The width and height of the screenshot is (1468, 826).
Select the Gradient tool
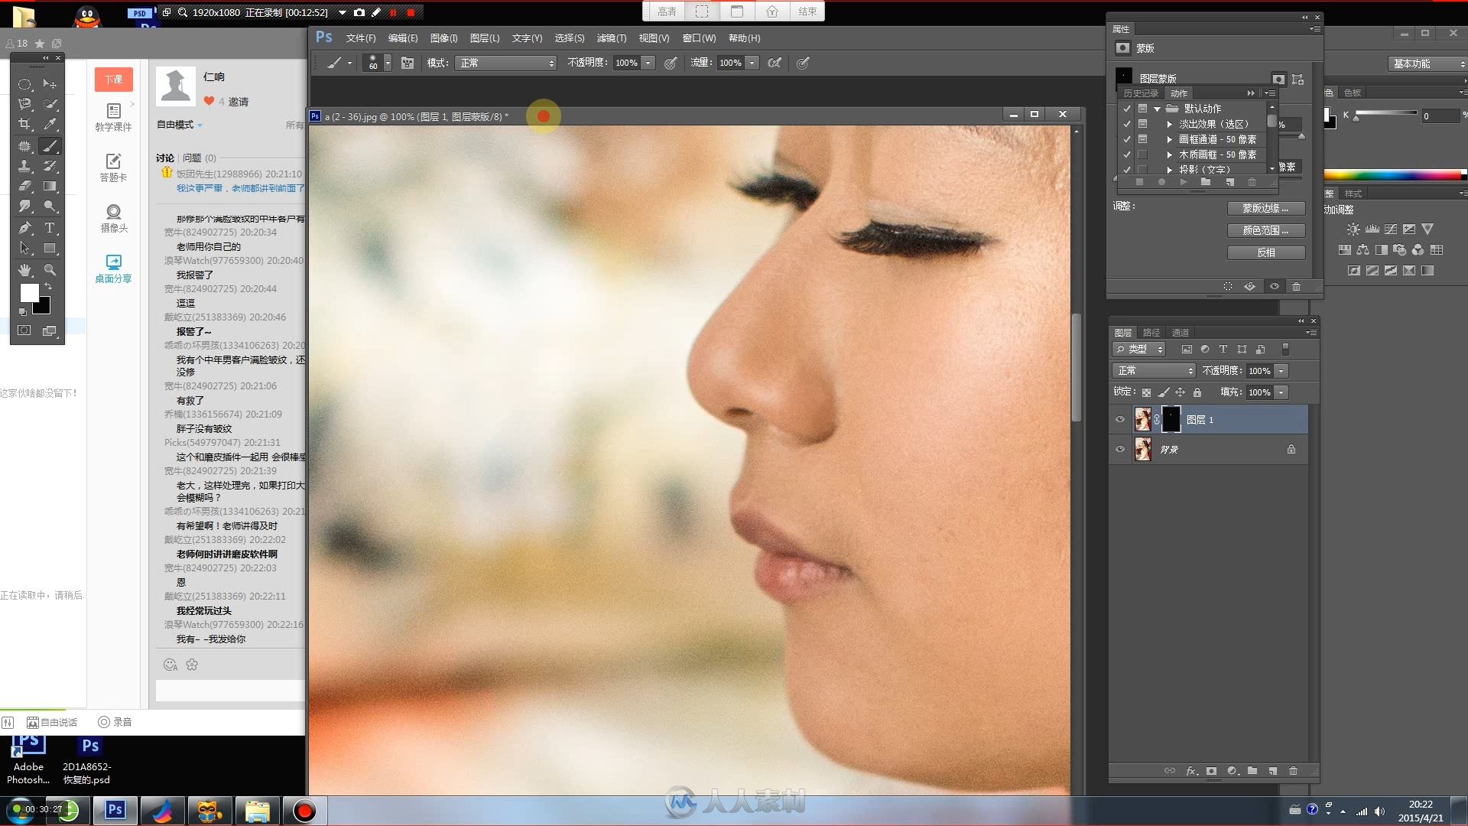[x=50, y=186]
